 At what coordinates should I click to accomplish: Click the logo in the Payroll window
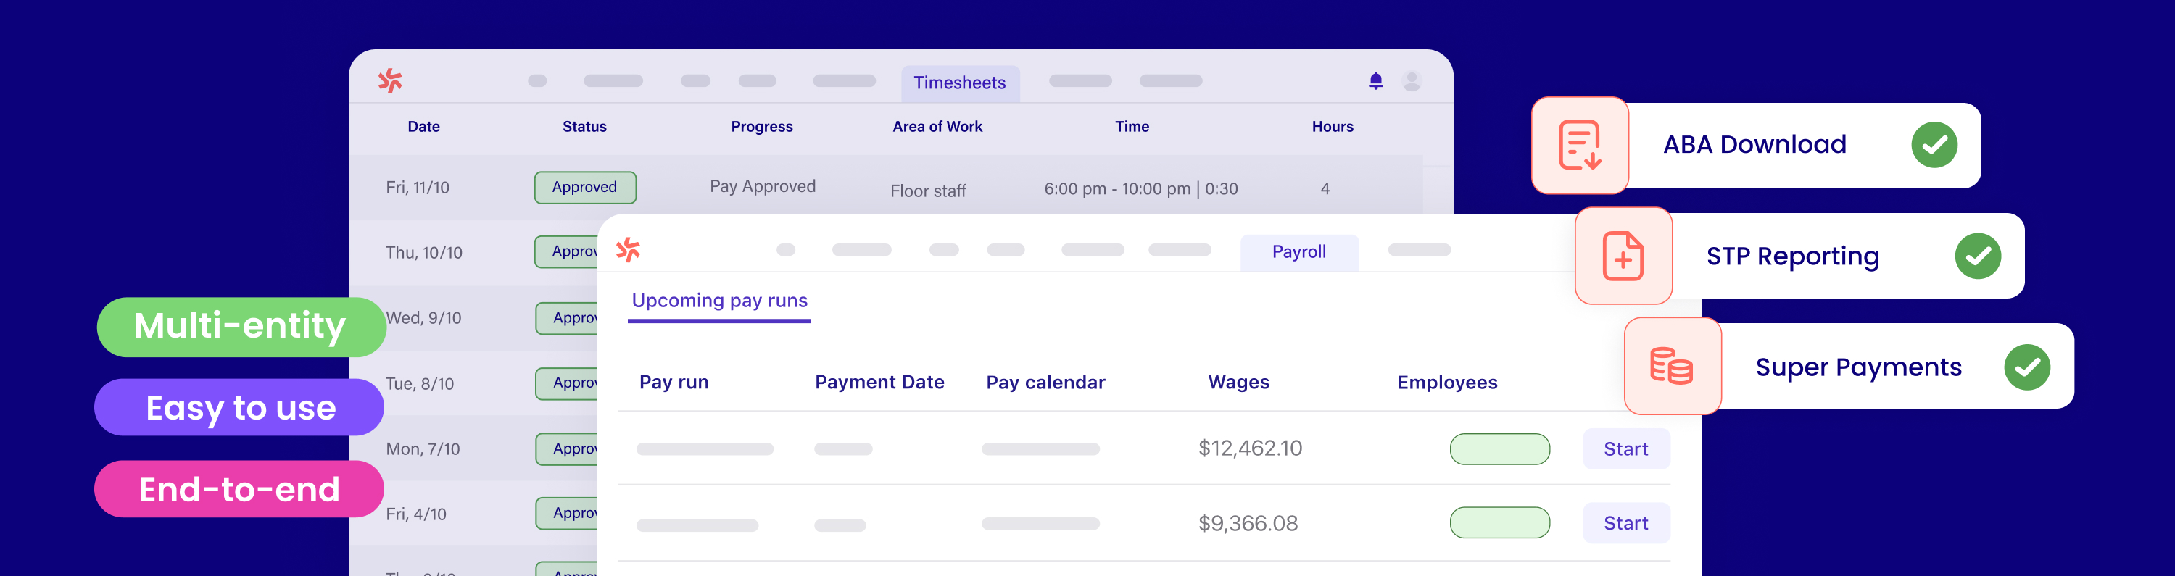(628, 250)
